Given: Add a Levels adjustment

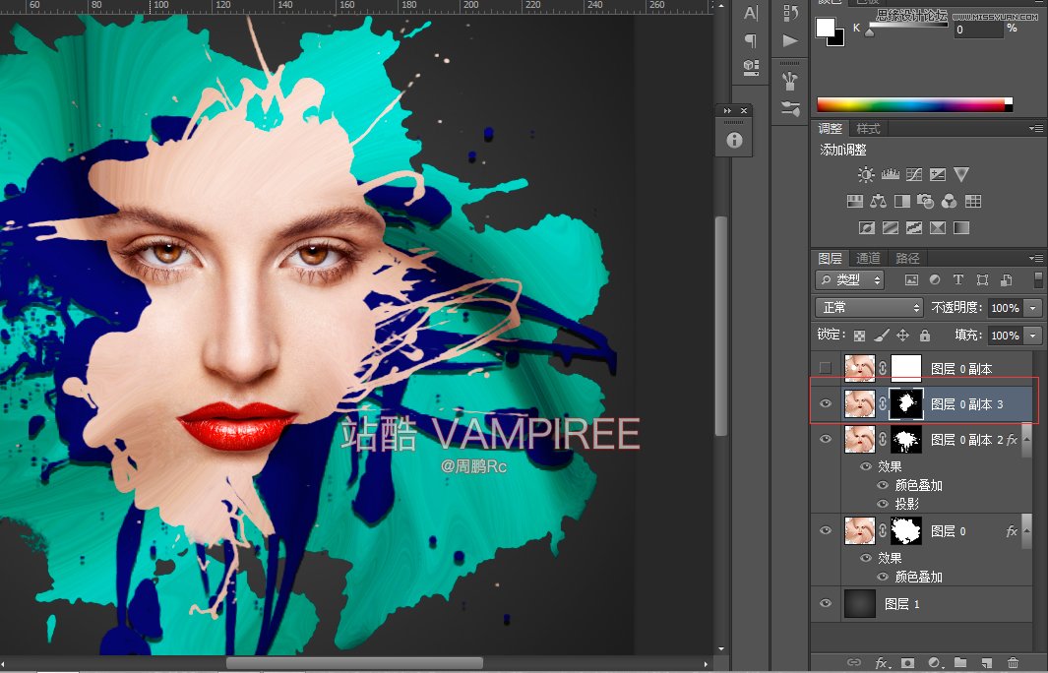Looking at the screenshot, I should [x=891, y=175].
